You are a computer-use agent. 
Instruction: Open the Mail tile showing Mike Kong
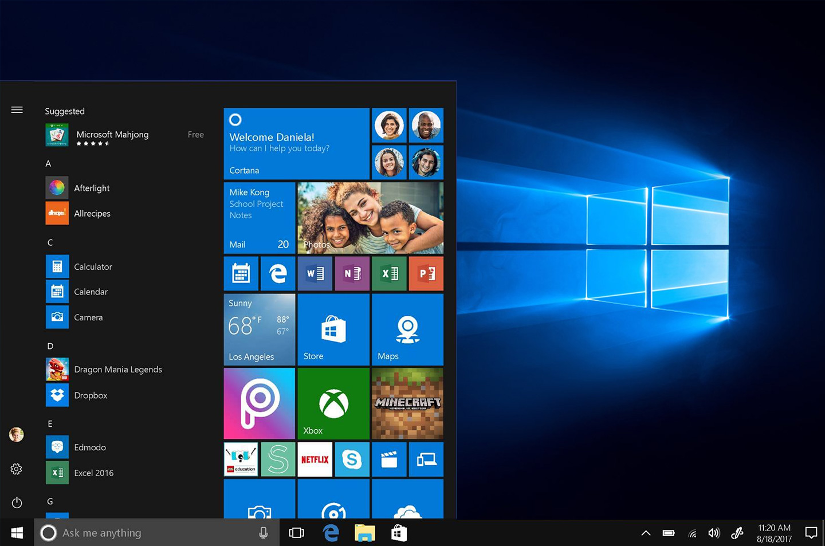(x=260, y=218)
